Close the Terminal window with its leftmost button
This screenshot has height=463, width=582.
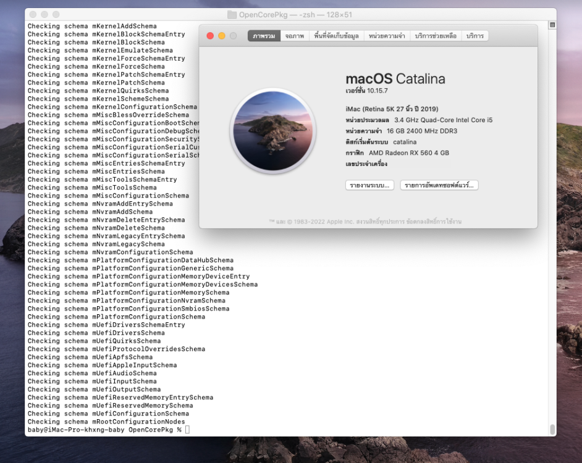point(33,14)
